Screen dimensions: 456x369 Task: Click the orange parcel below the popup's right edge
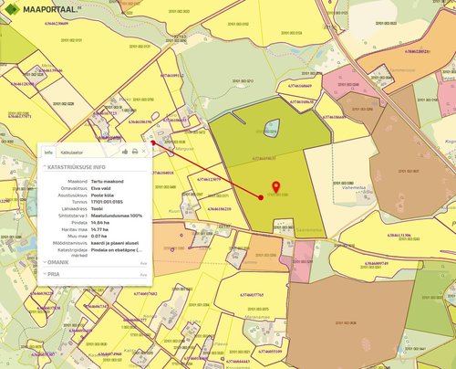[171, 248]
